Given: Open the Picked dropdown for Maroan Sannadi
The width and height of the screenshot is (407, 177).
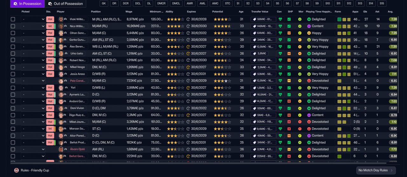Looking at the screenshot, I should click(33, 129).
